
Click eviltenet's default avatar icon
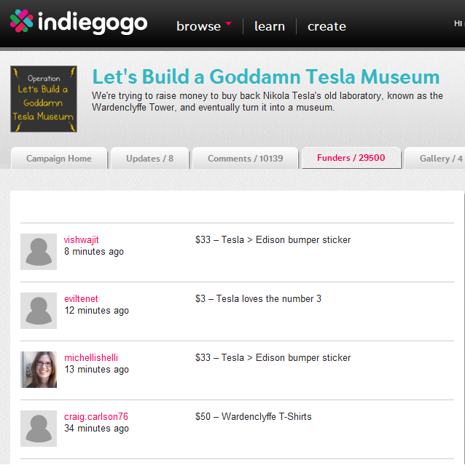pos(39,311)
